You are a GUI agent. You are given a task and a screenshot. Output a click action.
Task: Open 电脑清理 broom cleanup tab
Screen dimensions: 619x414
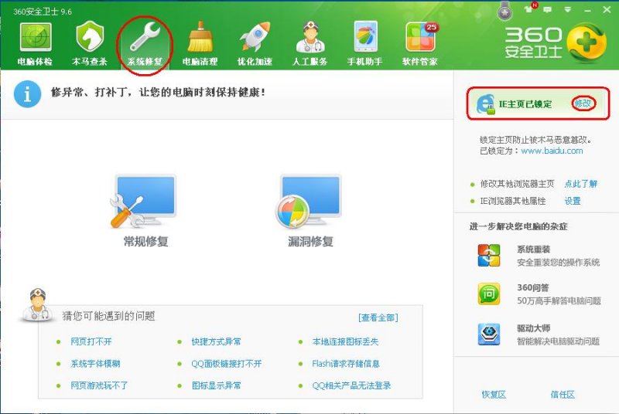point(200,43)
